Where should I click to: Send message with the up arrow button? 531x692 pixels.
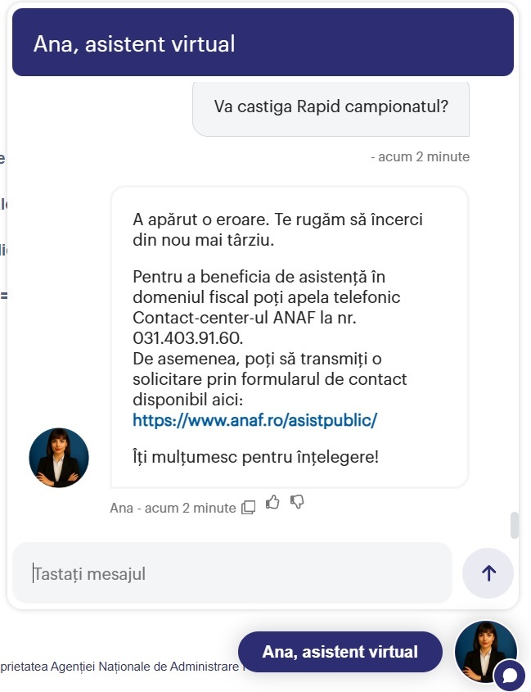[488, 573]
